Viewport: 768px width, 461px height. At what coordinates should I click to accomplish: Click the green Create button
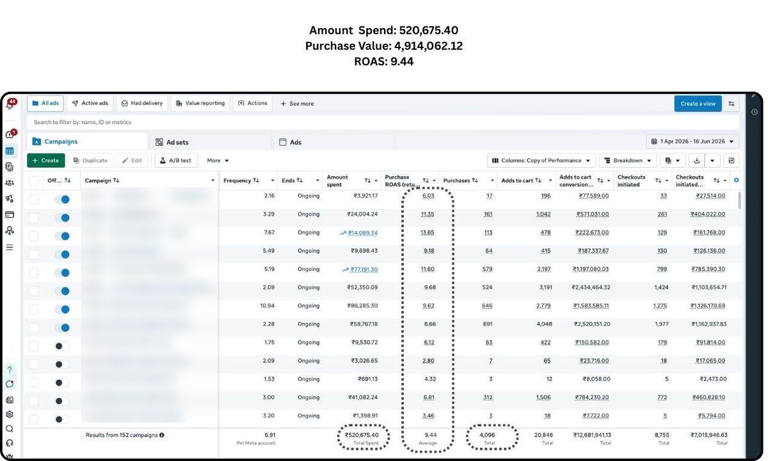click(x=45, y=161)
